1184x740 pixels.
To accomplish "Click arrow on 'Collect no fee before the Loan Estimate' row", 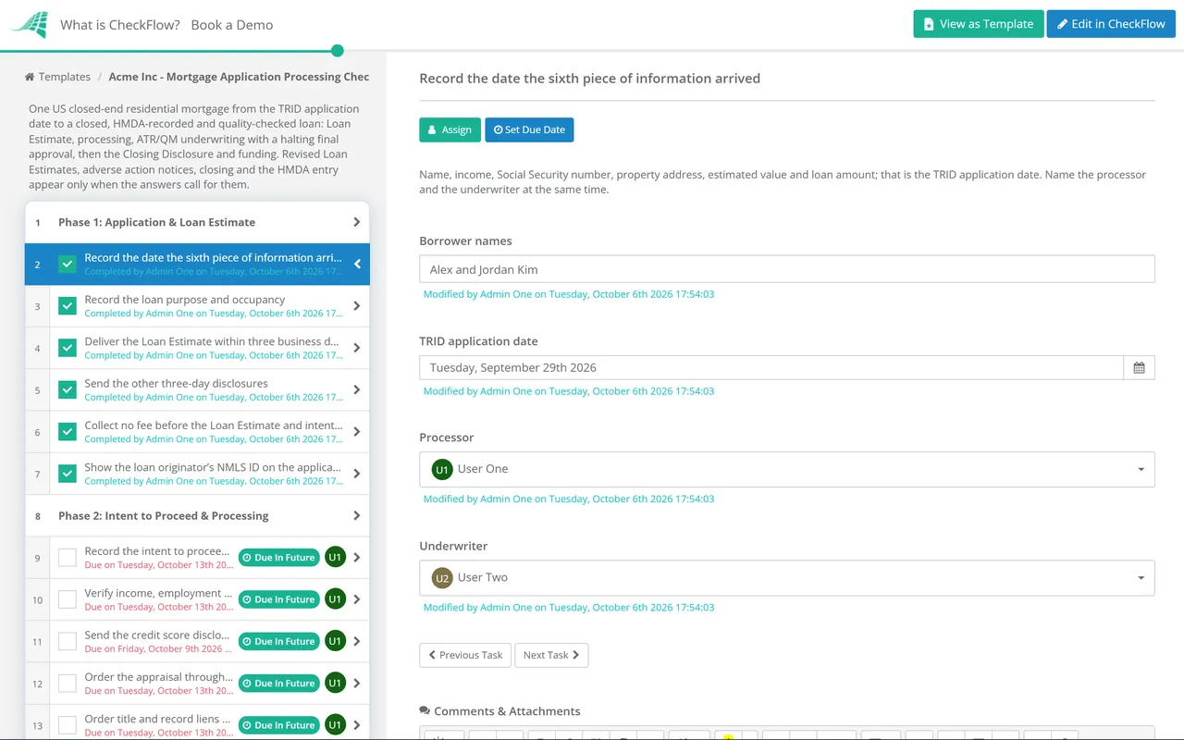I will tap(357, 432).
